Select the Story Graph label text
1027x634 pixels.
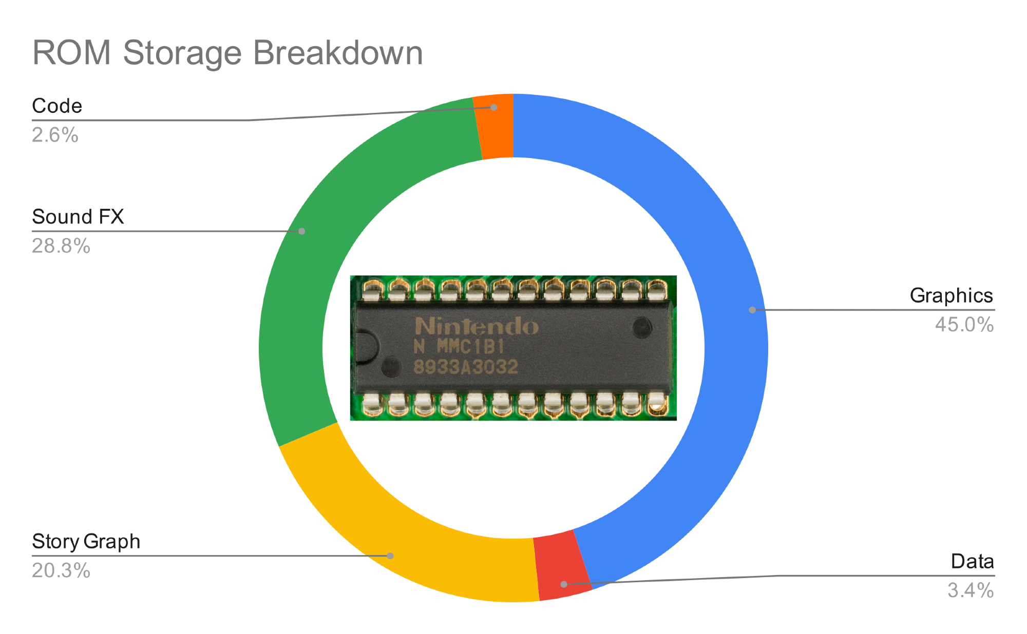pos(86,542)
